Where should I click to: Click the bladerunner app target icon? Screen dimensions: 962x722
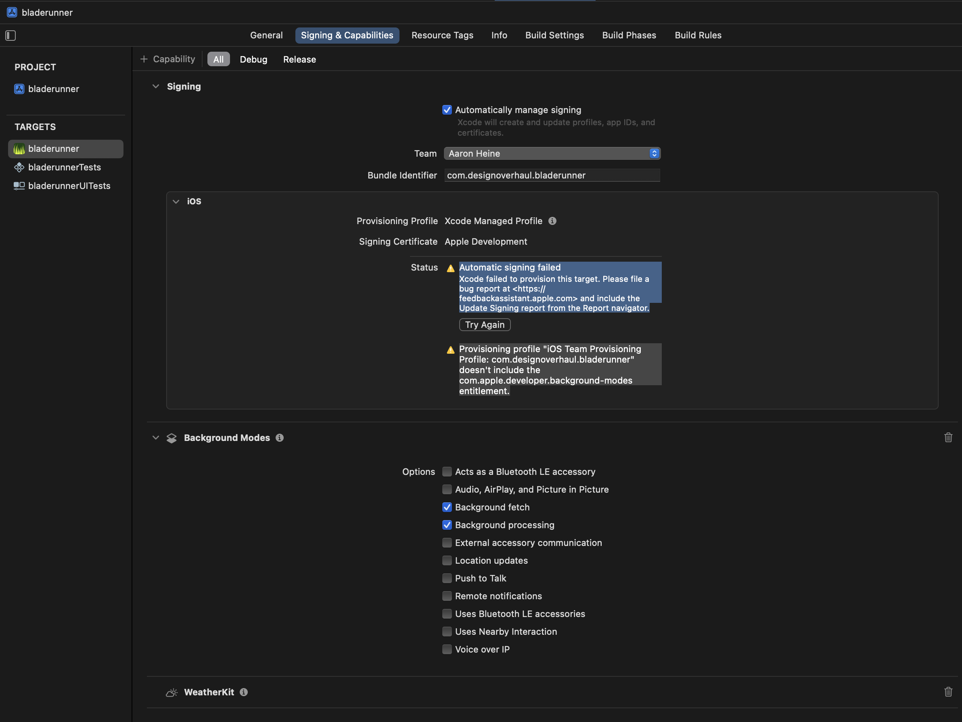point(19,149)
